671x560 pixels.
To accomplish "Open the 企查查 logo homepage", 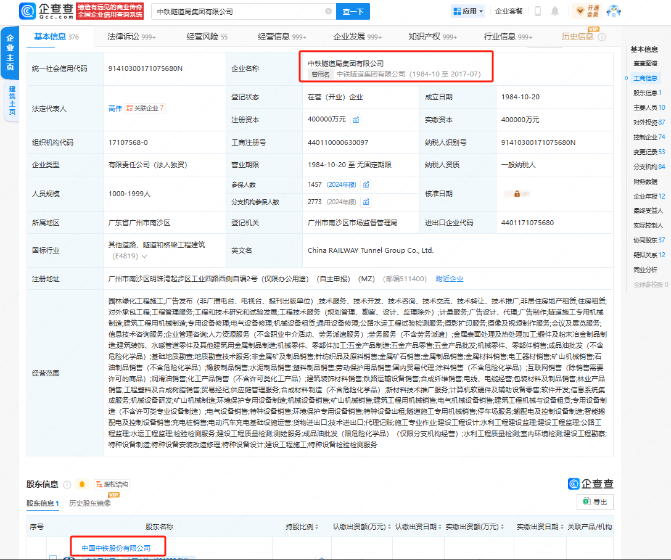I will click(x=46, y=11).
